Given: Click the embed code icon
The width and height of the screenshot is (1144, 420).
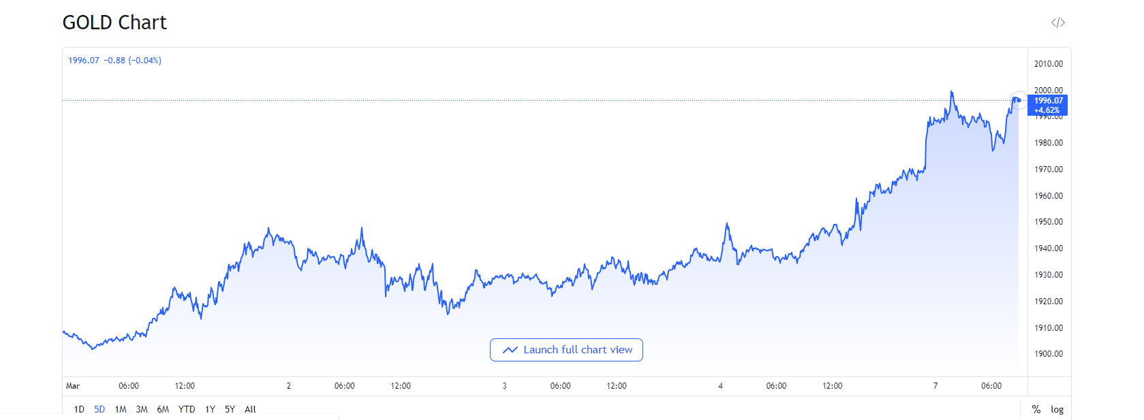Looking at the screenshot, I should 1057,22.
